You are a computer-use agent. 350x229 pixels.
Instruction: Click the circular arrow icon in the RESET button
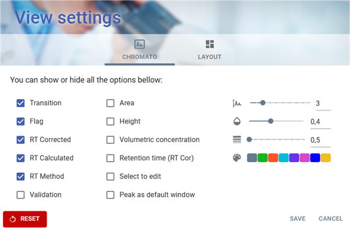tap(13, 219)
